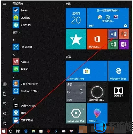Open the Calendar tile showing 20
Image resolution: width=133 pixels, height=134 pixels.
point(76,18)
